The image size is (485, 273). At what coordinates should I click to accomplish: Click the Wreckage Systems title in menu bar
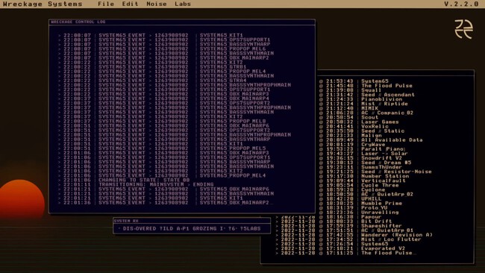pos(43,4)
